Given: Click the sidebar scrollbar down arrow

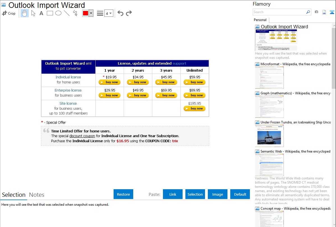Looking at the screenshot, I should tap(334, 225).
